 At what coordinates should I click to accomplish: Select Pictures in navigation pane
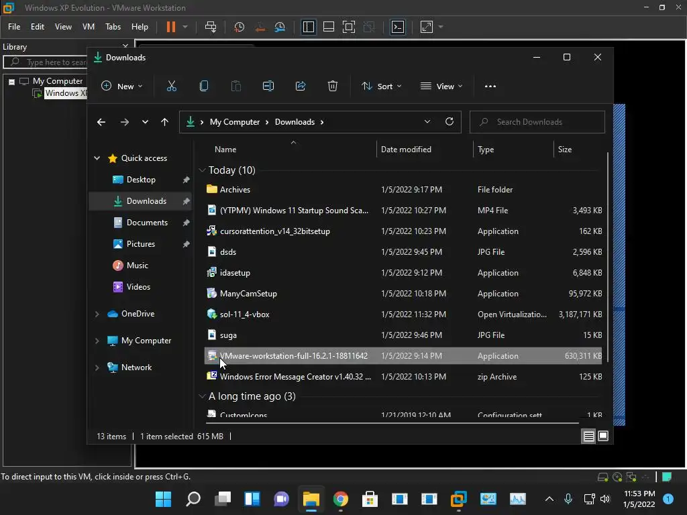pos(141,244)
